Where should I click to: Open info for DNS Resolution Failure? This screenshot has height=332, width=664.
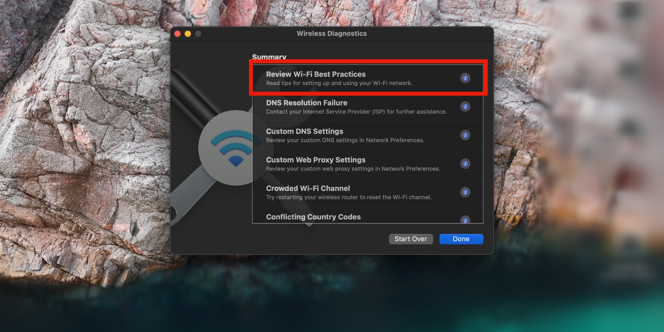(465, 107)
